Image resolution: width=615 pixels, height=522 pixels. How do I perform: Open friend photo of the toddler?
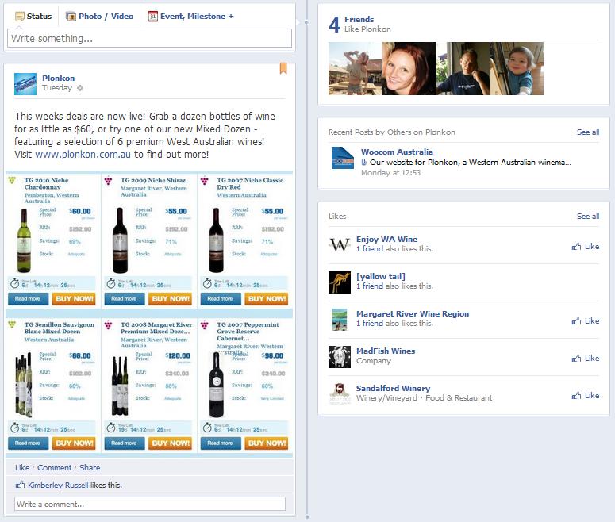[517, 69]
